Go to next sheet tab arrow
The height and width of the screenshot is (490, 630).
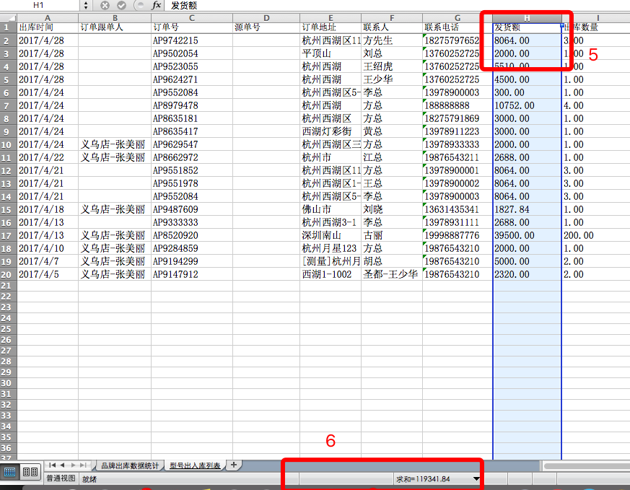click(73, 465)
